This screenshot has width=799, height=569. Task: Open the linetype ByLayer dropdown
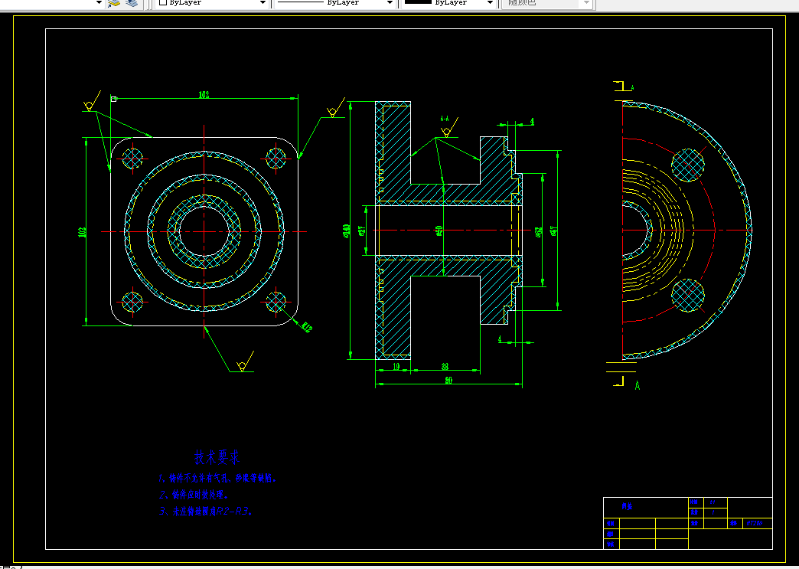point(334,3)
